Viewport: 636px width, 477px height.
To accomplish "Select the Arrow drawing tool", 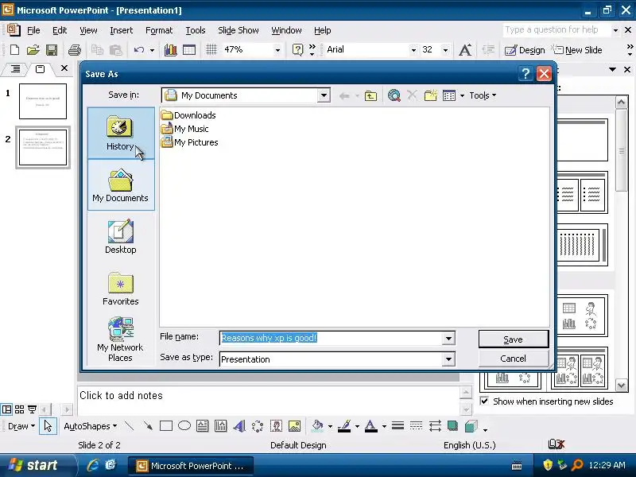I will click(x=148, y=426).
